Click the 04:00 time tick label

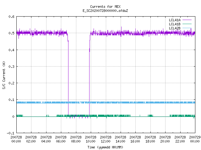46,141
